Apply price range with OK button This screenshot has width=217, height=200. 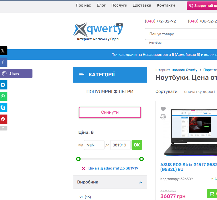(x=137, y=145)
